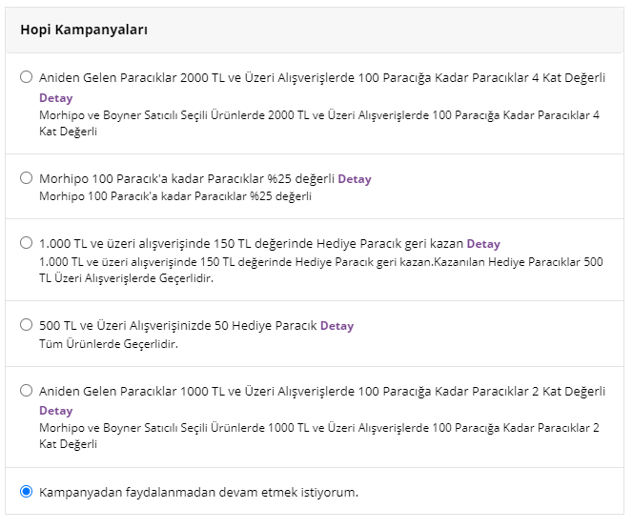Screen dimensions: 633x529
Task: Select the 2000 TL 4 Kat Değerli campaign radio
Action: pyautogui.click(x=27, y=76)
